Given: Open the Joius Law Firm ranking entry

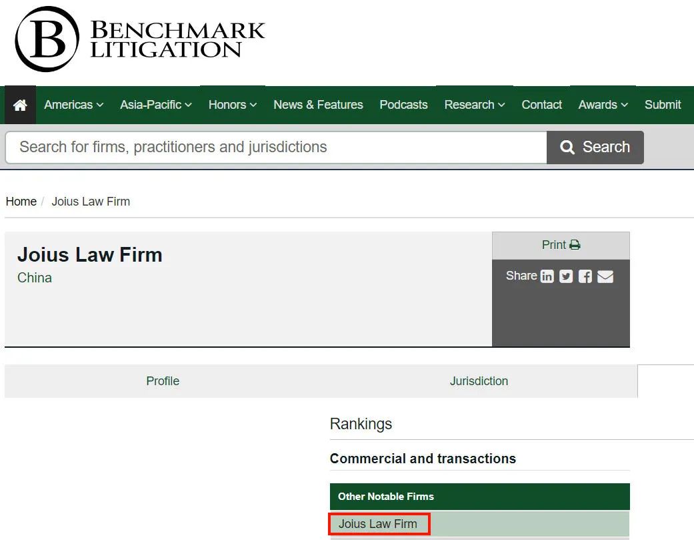Looking at the screenshot, I should click(x=378, y=524).
